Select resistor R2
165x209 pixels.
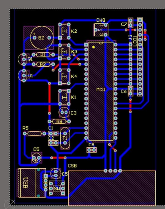click(43, 65)
